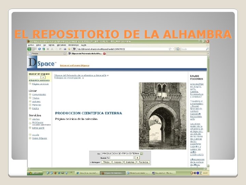The width and height of the screenshot is (246, 185).
Task: Browse by Comunidades link
Action: 39,95
